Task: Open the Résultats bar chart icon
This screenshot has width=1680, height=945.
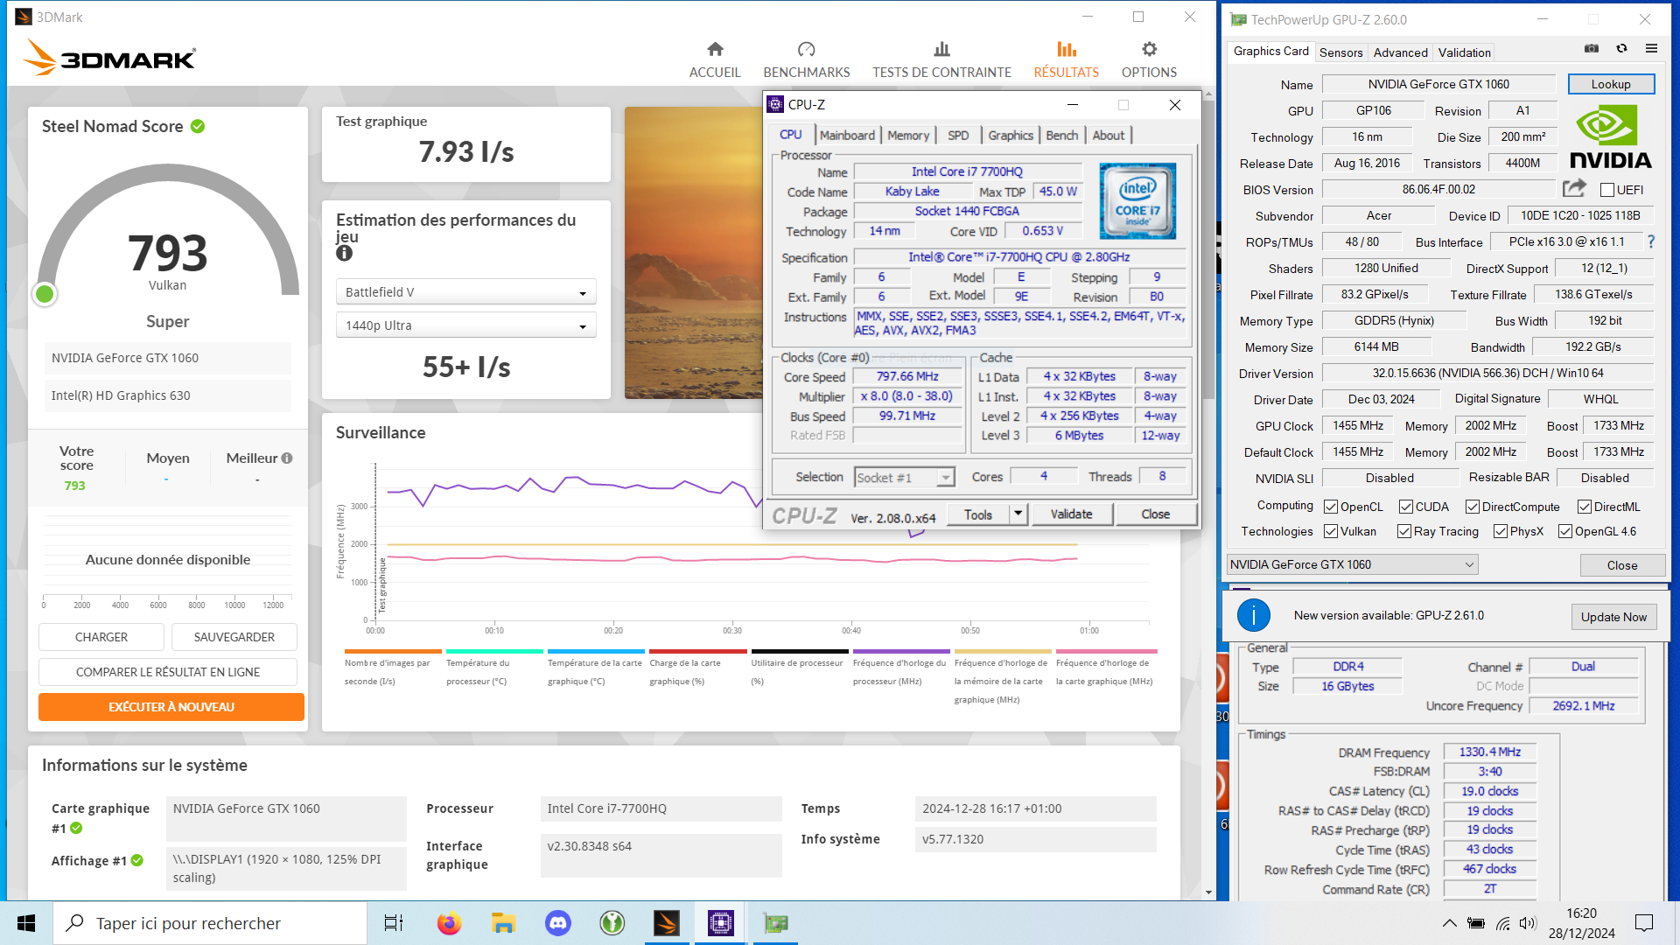Action: [1066, 49]
